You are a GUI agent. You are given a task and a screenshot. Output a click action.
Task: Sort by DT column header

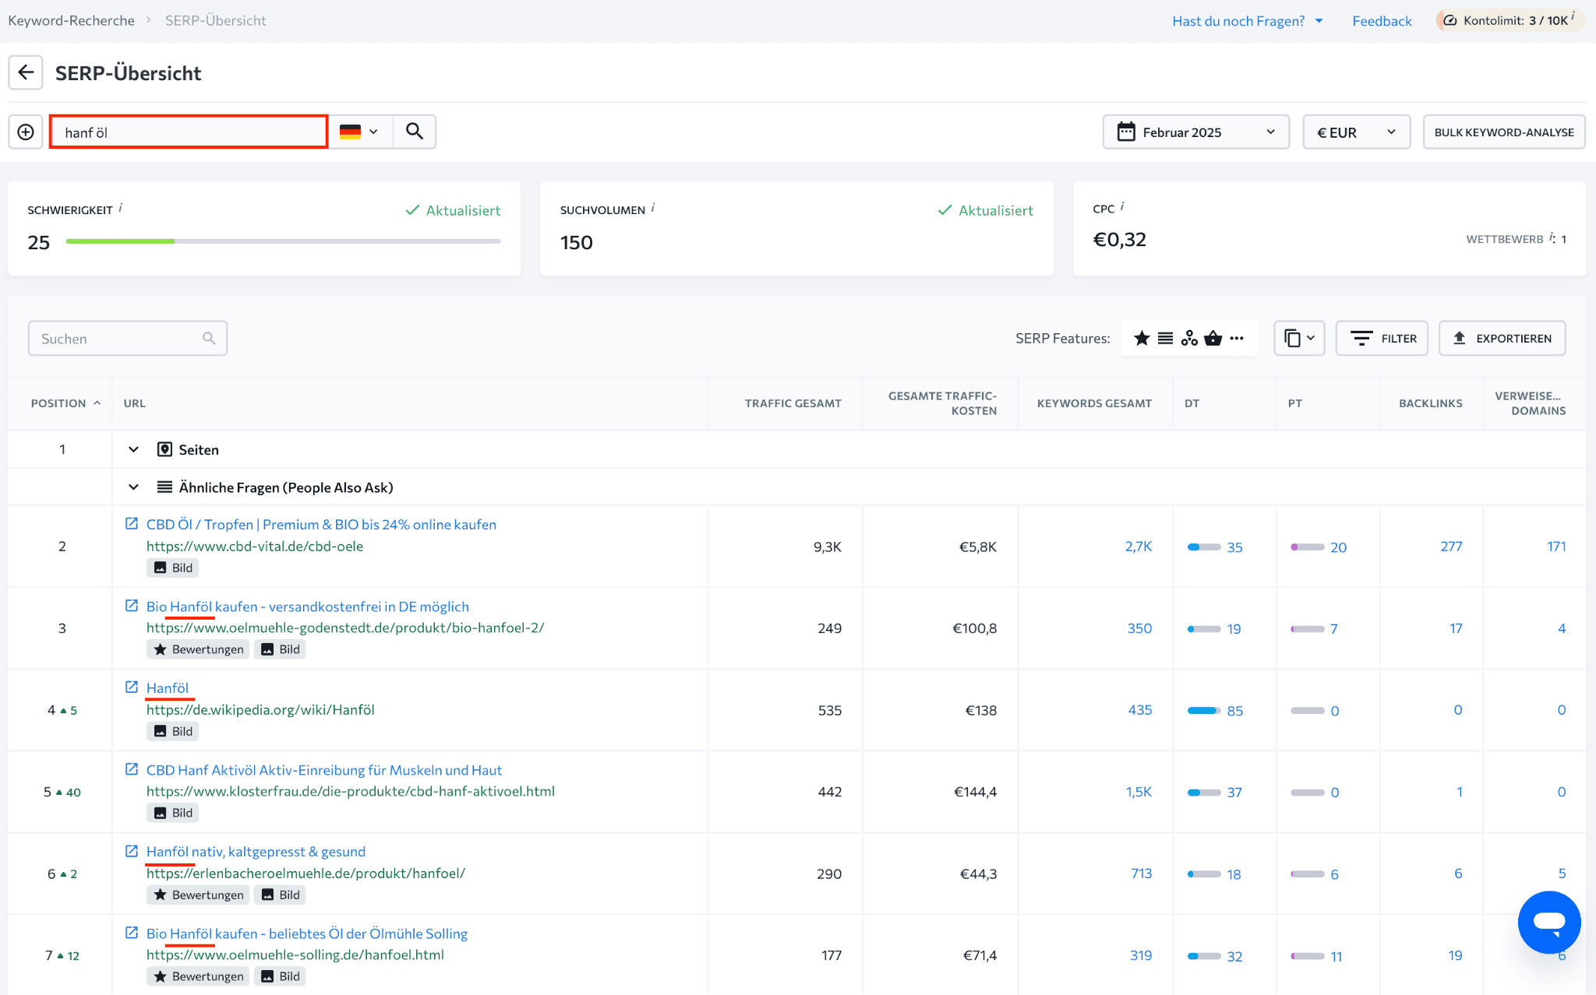1192,403
